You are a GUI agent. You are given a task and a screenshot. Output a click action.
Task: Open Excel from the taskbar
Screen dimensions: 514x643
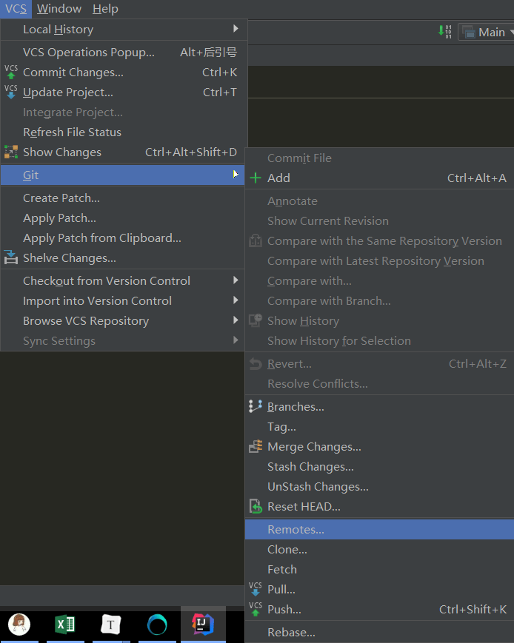pyautogui.click(x=65, y=625)
